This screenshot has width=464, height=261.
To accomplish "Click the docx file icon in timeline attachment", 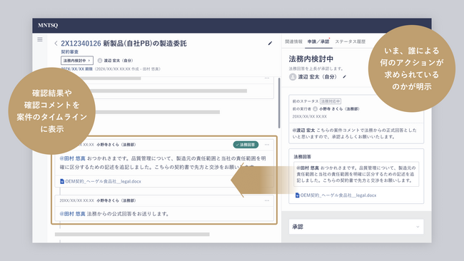I will coord(62,181).
